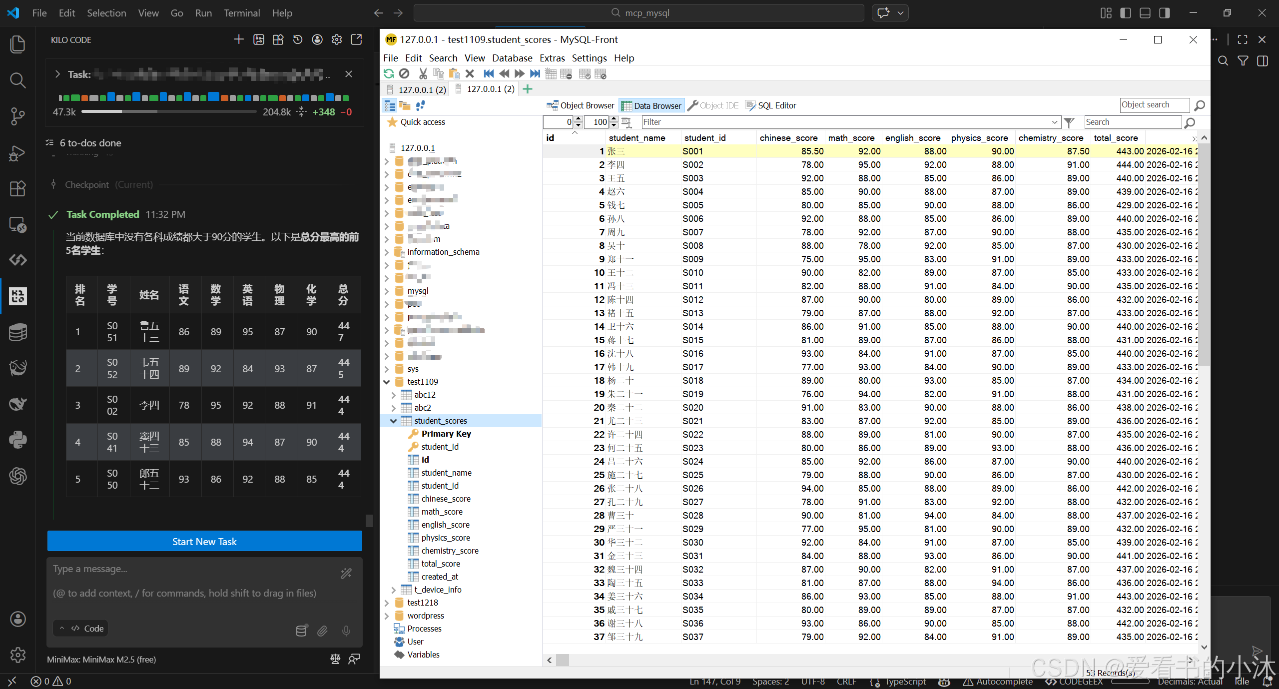This screenshot has width=1279, height=689.
Task: Toggle VS Code primary side bar layout
Action: point(1126,13)
